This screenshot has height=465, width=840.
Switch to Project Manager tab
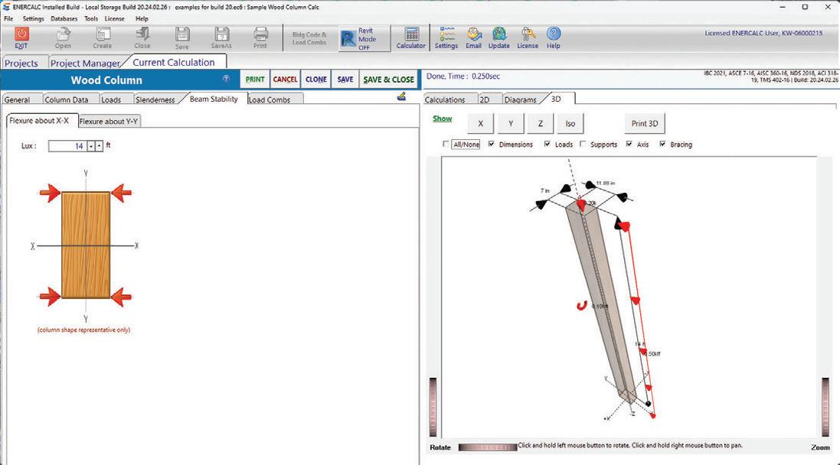[85, 63]
